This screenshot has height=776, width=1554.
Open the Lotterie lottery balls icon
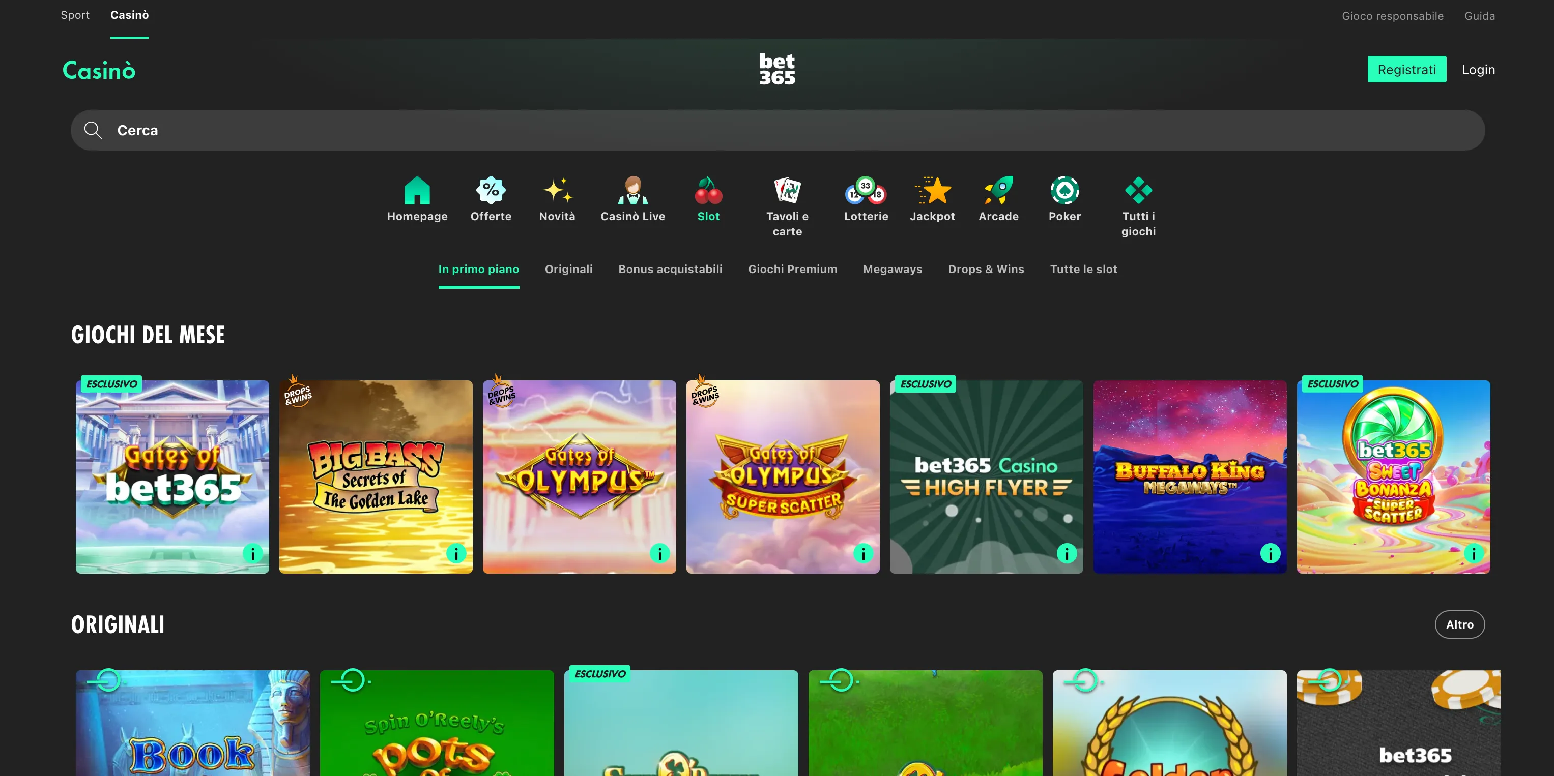click(x=866, y=191)
